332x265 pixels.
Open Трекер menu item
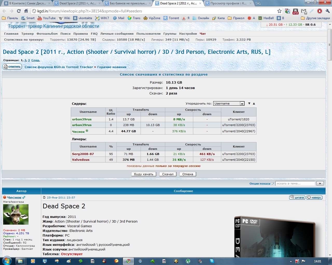(x=27, y=34)
